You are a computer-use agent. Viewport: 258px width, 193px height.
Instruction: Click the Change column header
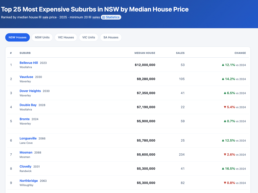pos(240,53)
